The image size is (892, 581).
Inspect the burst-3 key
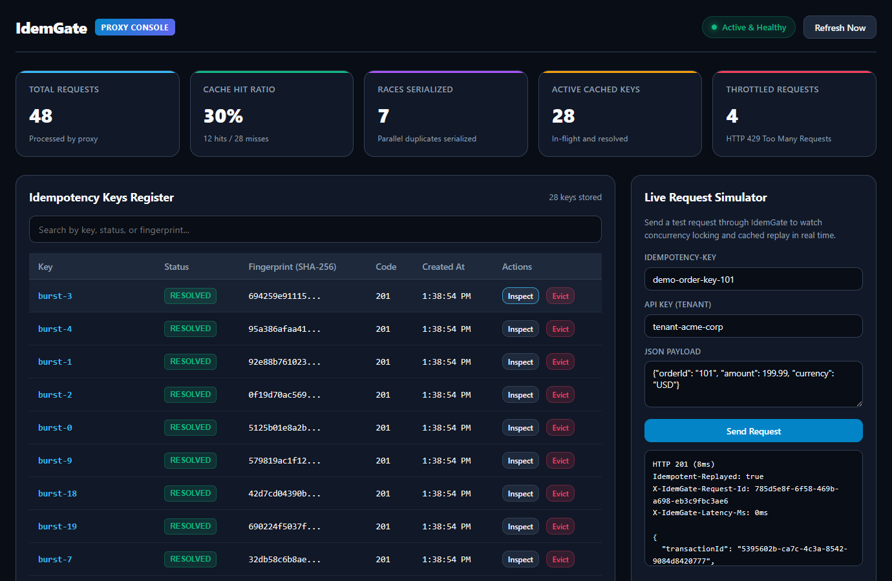520,296
